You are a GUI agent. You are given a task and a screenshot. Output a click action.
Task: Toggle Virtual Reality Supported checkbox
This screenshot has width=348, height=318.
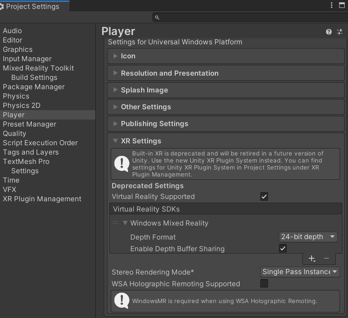click(x=264, y=197)
